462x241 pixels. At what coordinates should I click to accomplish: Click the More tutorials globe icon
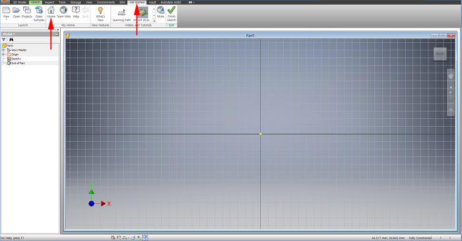point(160,11)
